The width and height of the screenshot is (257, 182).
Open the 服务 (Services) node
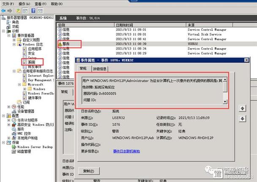20,129
